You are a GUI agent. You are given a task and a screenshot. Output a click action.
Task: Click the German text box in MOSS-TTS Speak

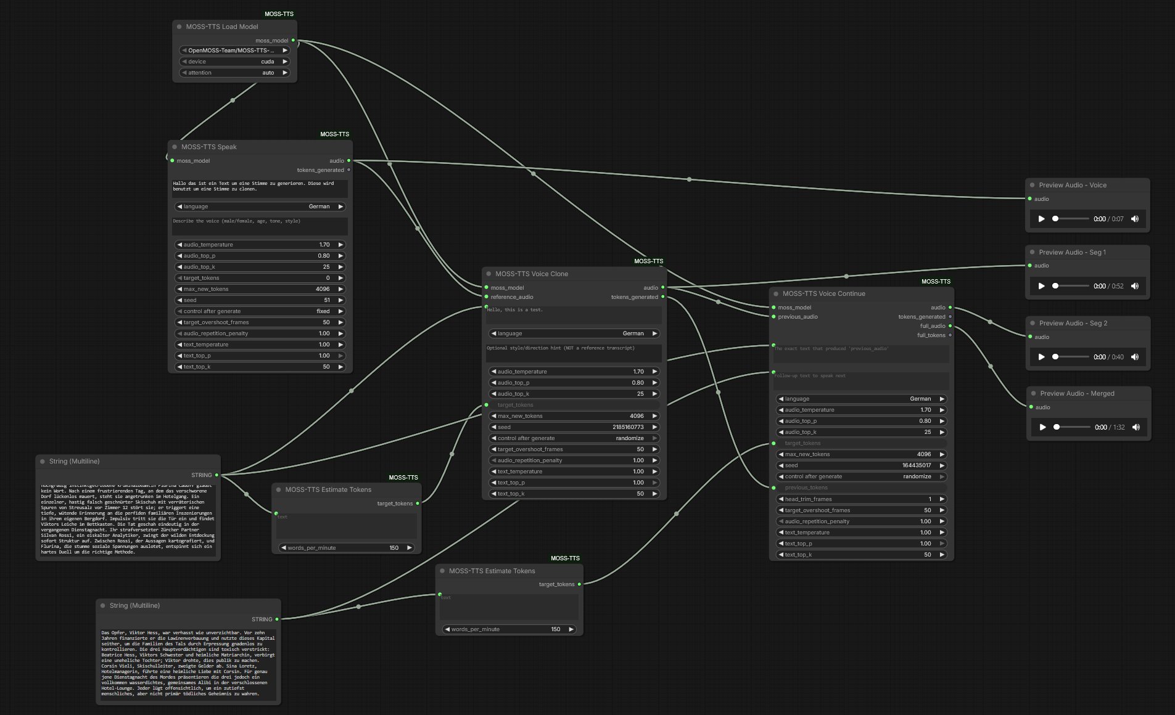(x=260, y=188)
